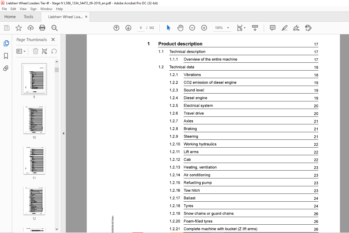The width and height of the screenshot is (349, 233).
Task: Open the Bookmarks panel icon
Action: click(x=6, y=56)
